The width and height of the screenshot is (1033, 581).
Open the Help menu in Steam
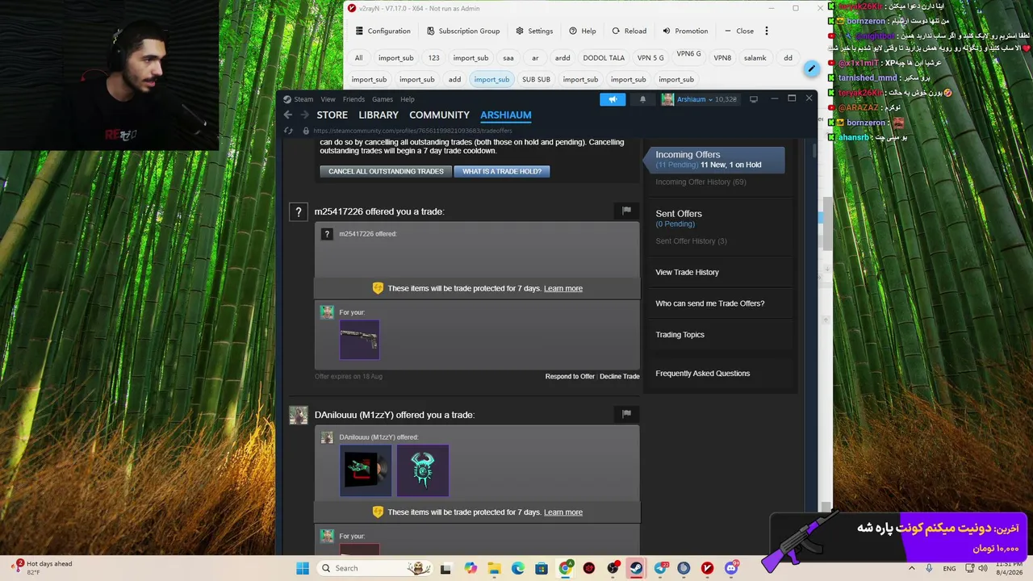(408, 99)
